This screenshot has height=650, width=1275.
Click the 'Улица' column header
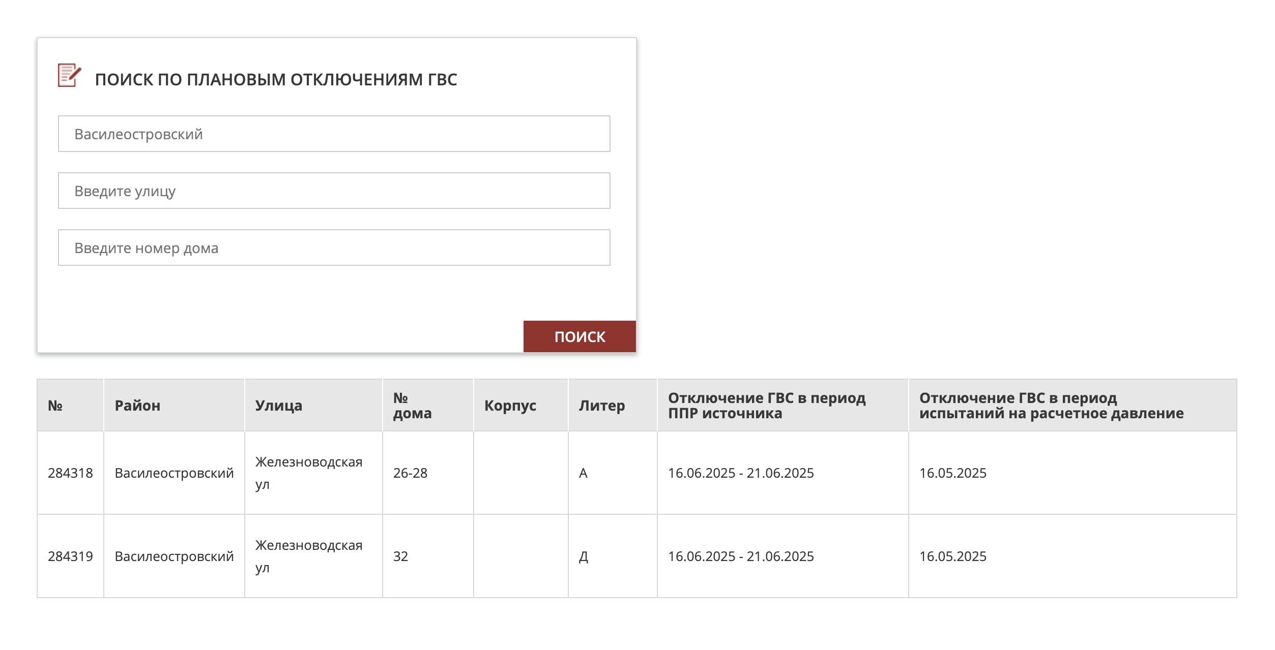278,406
